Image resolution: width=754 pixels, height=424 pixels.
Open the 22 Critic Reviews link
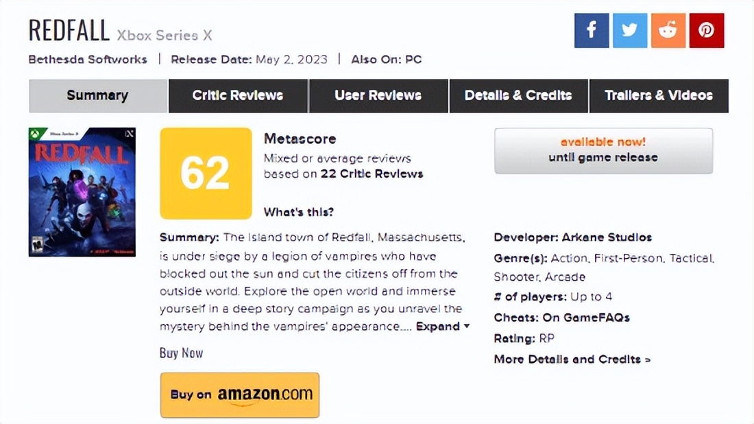(x=372, y=174)
